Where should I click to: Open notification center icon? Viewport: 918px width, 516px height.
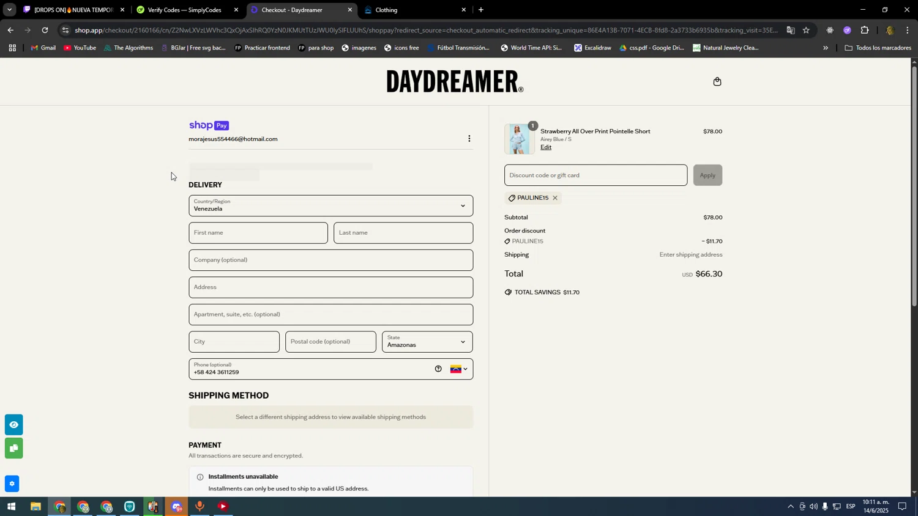[x=902, y=506]
